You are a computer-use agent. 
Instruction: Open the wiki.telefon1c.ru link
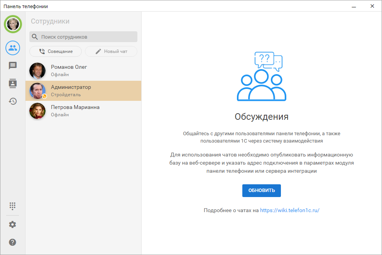coord(290,211)
